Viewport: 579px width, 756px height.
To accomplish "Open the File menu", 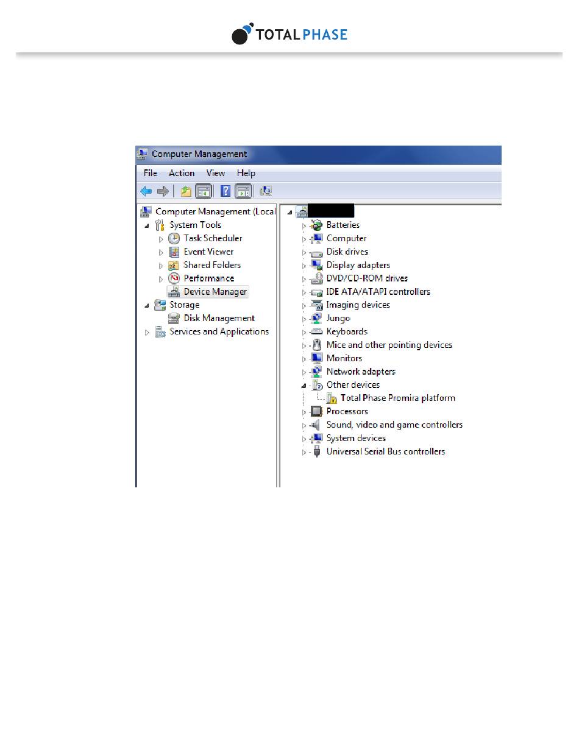I will pos(151,173).
